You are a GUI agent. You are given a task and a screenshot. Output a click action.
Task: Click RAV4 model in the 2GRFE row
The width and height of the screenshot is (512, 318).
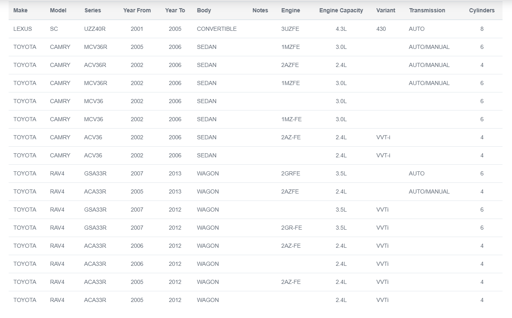coord(57,173)
